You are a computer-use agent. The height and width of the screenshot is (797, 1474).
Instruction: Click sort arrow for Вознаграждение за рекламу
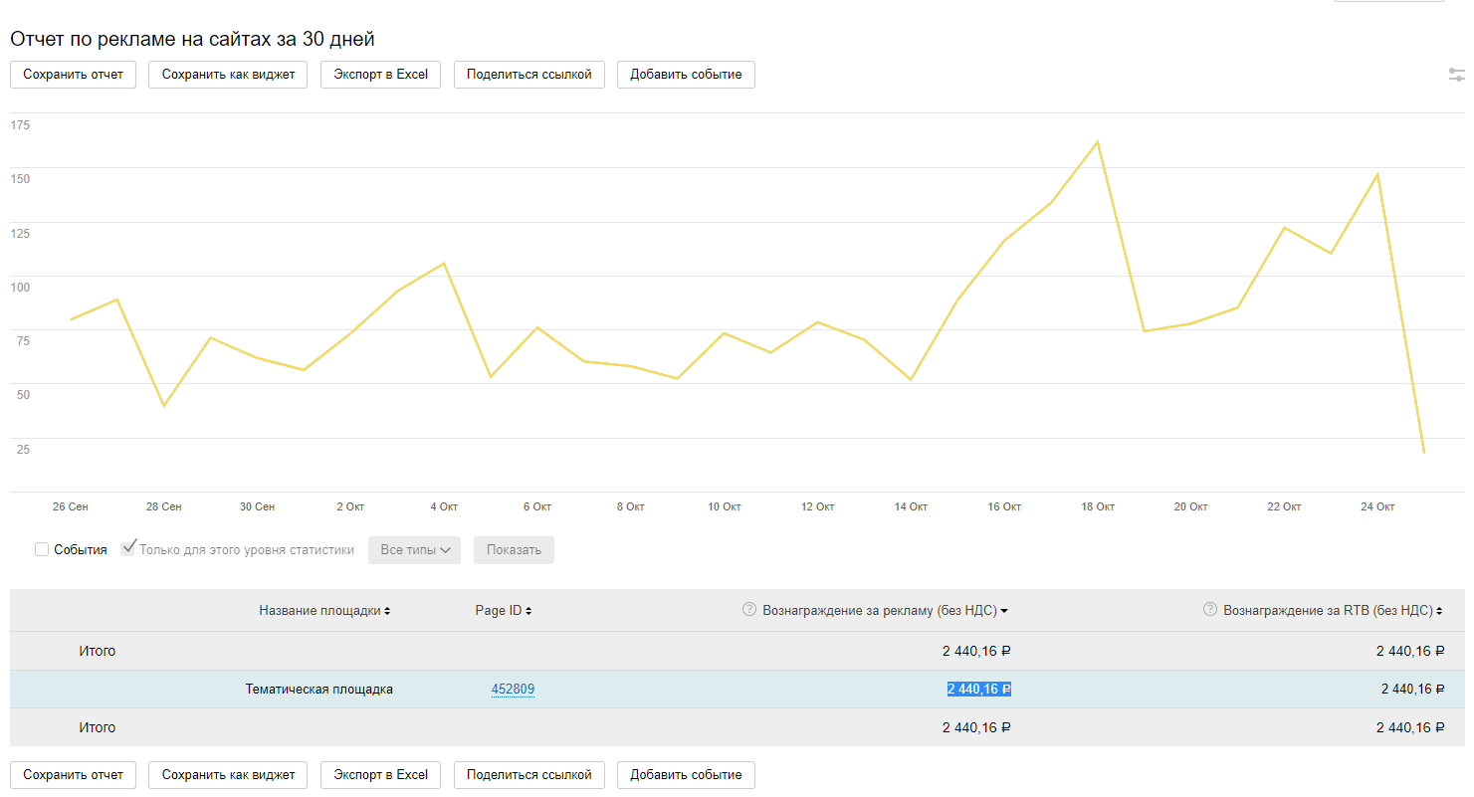1004,611
